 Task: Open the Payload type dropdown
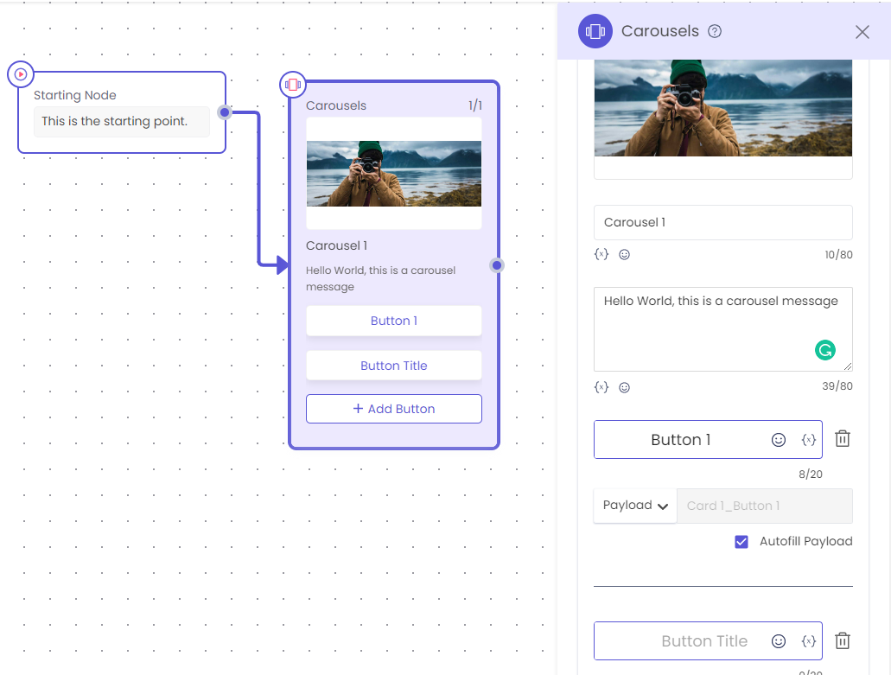click(x=635, y=506)
